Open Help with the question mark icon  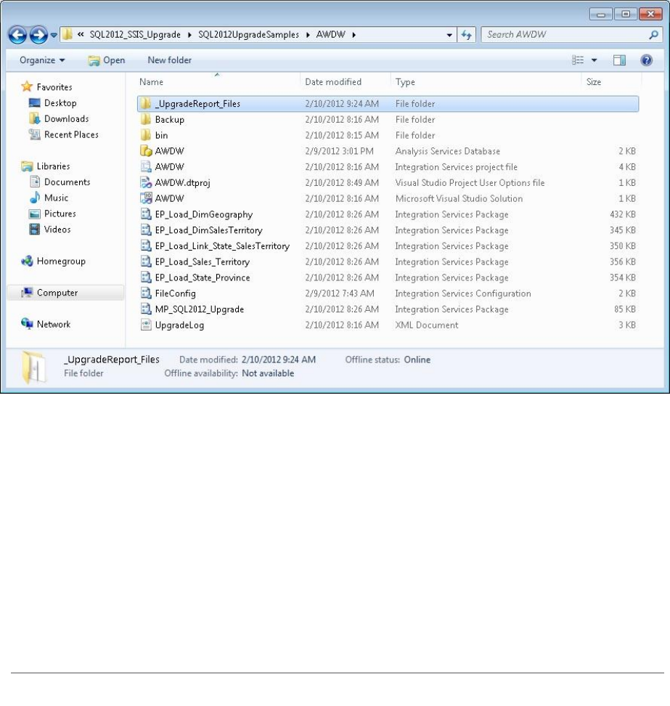pos(647,60)
